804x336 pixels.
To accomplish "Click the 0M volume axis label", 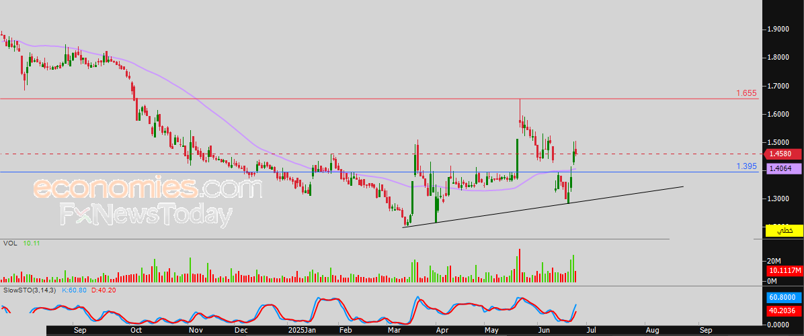I will click(772, 281).
